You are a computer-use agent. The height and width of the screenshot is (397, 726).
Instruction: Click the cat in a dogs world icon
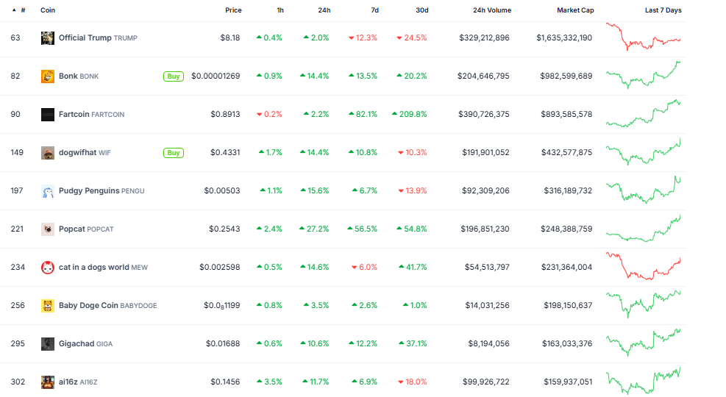tap(48, 268)
